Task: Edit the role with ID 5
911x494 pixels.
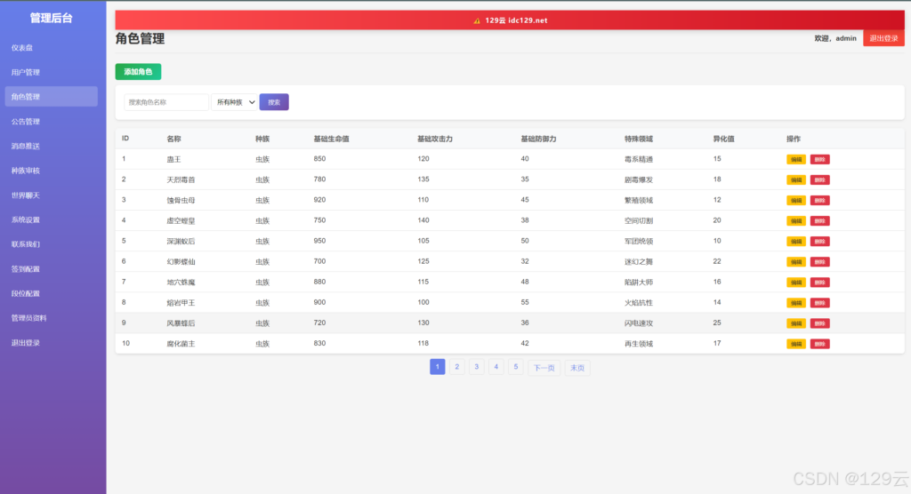Action: (x=795, y=242)
